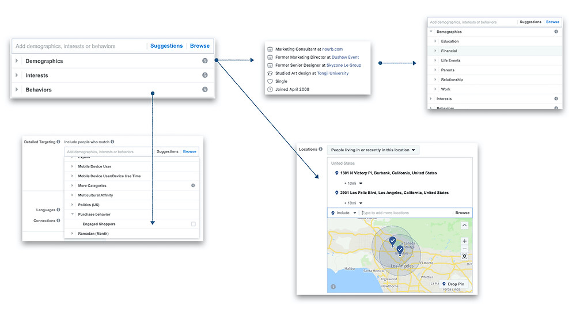Expand the Ramadan (Month) row
This screenshot has height=324, width=576.
[x=72, y=234]
